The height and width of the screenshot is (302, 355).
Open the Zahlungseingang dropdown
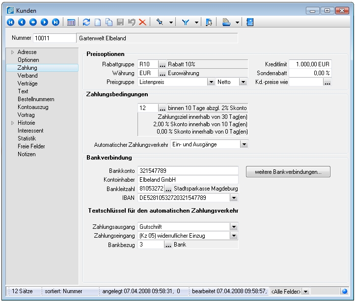point(234,236)
